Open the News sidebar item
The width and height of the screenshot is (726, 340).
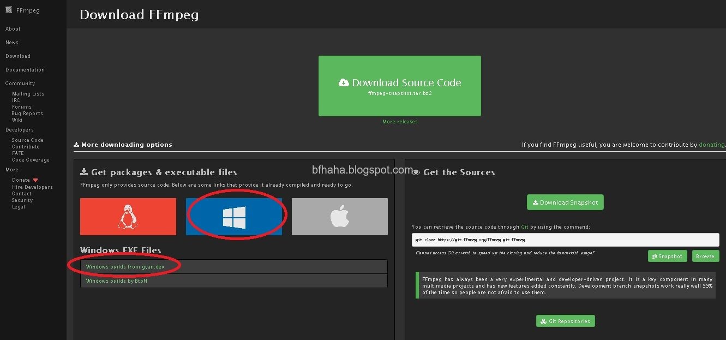(x=12, y=43)
